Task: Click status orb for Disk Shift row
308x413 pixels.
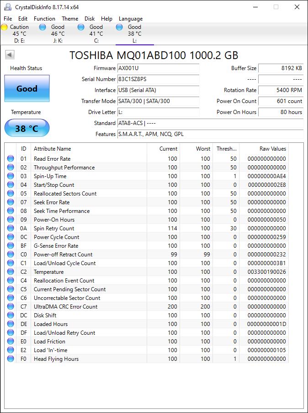Action: pos(11,315)
